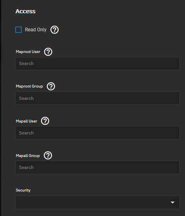Show help for Maproot User
185x216 pixels.
(x=48, y=52)
